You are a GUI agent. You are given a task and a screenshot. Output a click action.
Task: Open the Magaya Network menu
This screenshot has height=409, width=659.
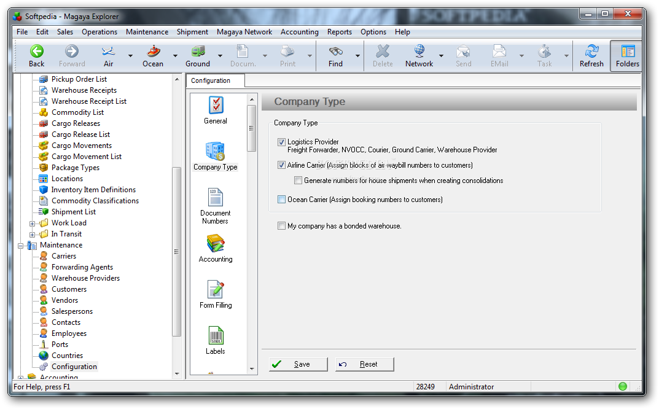tap(244, 32)
